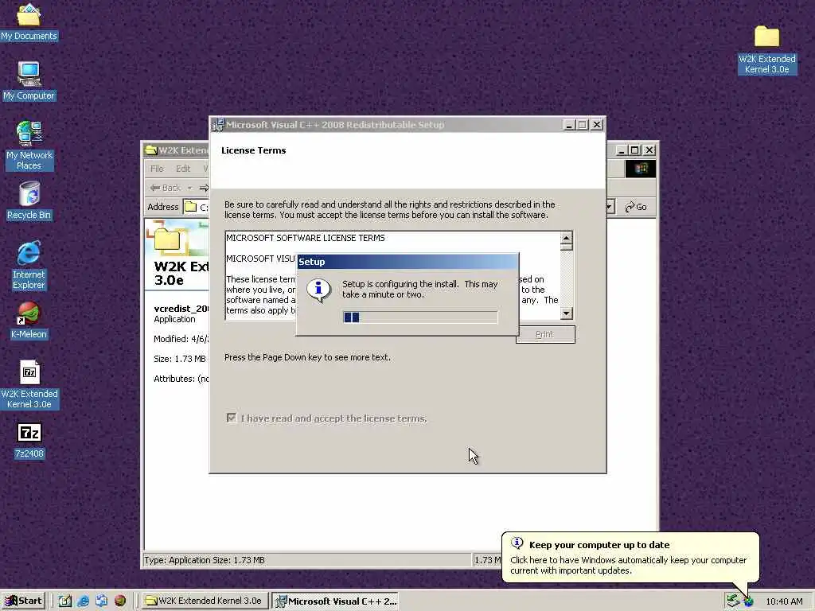Click the Keep your computer up to date balloon
815x611 pixels.
point(630,558)
